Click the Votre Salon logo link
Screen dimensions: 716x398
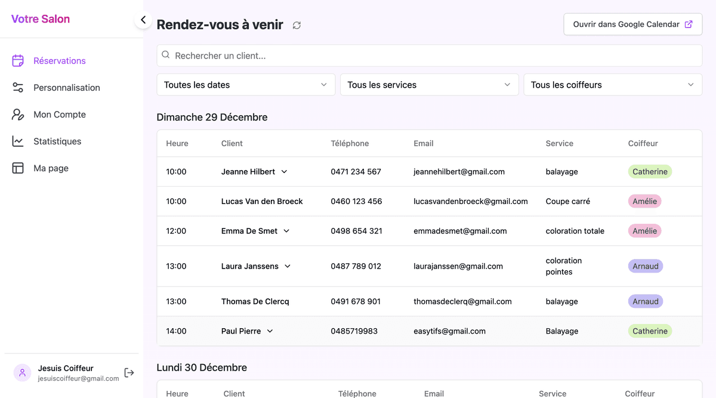tap(41, 19)
